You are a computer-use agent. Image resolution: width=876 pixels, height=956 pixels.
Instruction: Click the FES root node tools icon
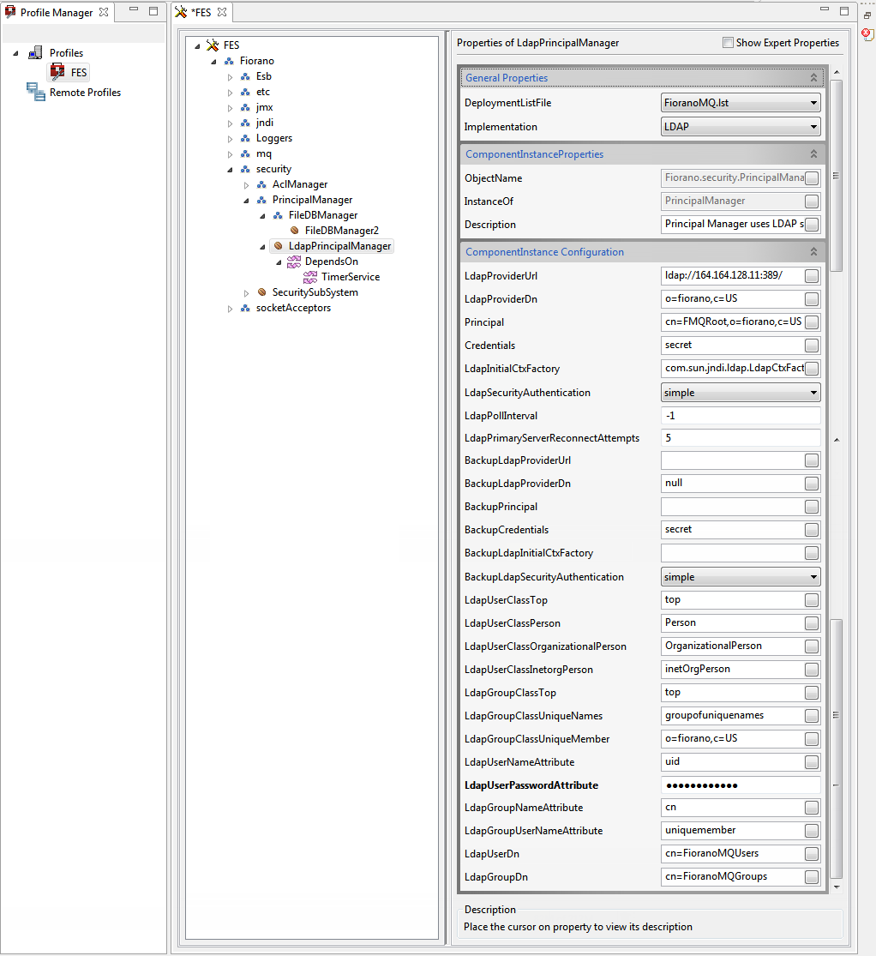[212, 45]
